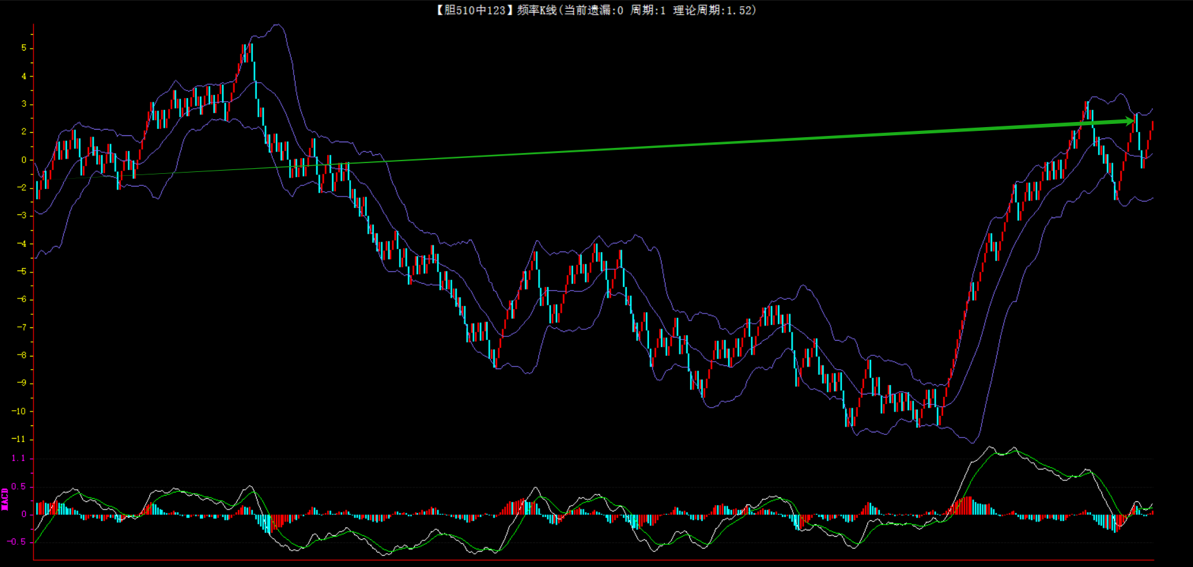
Task: Click the y-axis label 3
Action: click(x=24, y=104)
